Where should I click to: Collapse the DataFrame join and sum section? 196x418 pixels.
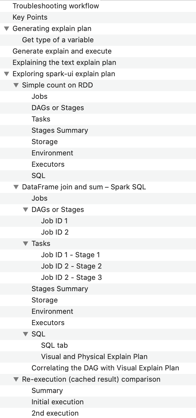(x=16, y=187)
